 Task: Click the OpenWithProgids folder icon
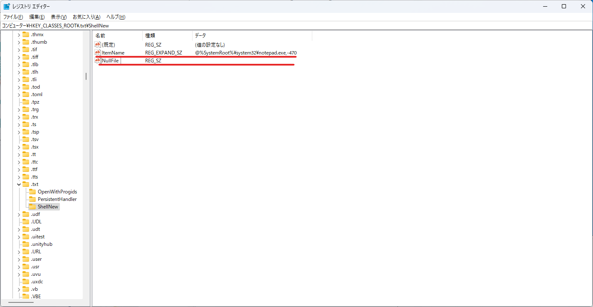(x=32, y=191)
